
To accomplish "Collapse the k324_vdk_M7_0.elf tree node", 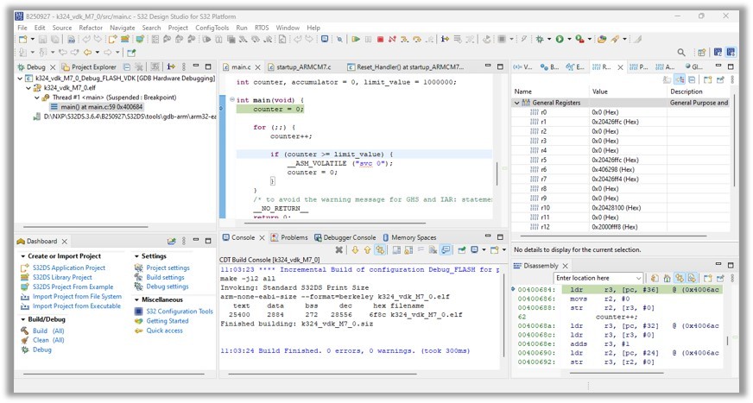I will [28, 88].
